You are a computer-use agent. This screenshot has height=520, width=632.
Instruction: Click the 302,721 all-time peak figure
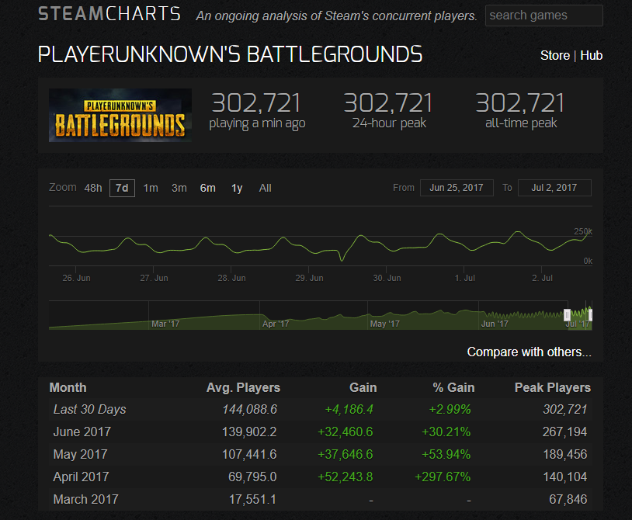point(520,103)
